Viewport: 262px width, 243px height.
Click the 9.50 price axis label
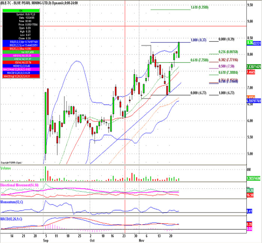click(x=250, y=5)
